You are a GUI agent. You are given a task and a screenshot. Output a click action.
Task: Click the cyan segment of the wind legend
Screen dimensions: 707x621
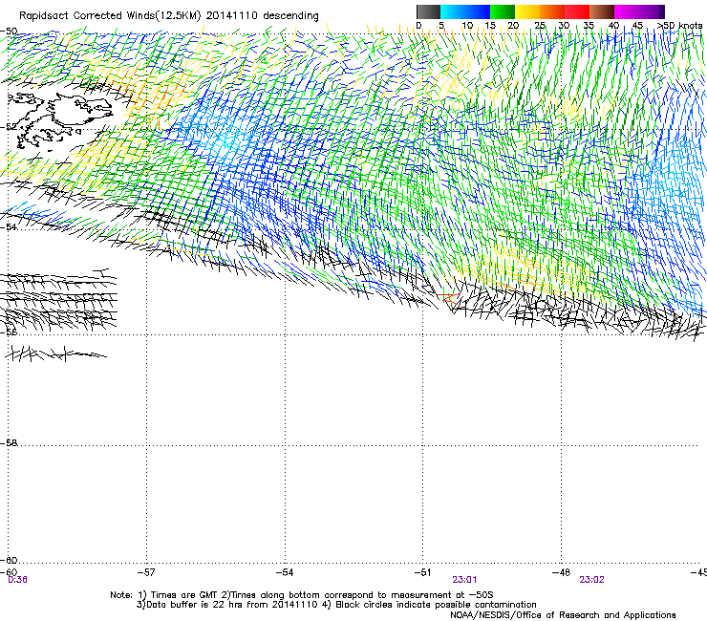(x=453, y=11)
